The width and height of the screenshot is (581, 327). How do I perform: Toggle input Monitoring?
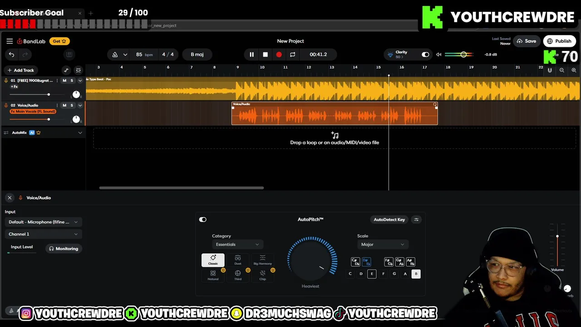(64, 249)
